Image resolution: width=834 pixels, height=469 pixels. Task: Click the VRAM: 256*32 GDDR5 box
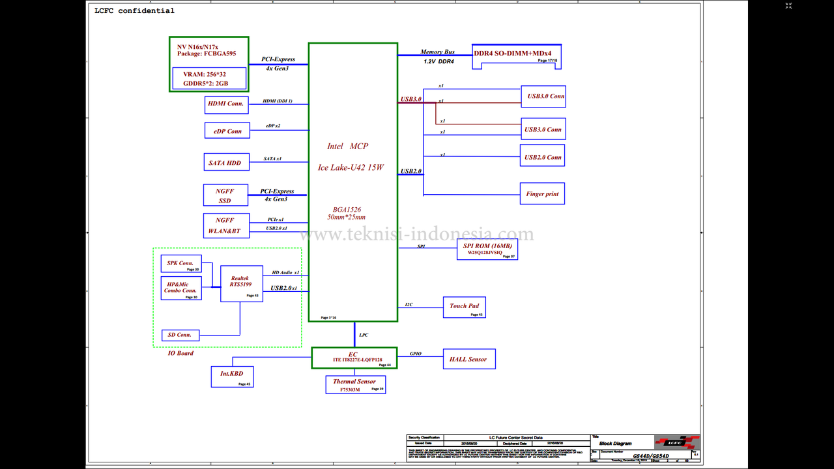pos(210,78)
